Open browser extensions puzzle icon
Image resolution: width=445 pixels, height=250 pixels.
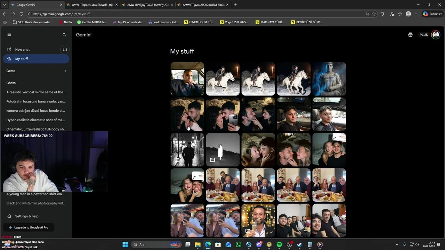pyautogui.click(x=382, y=14)
